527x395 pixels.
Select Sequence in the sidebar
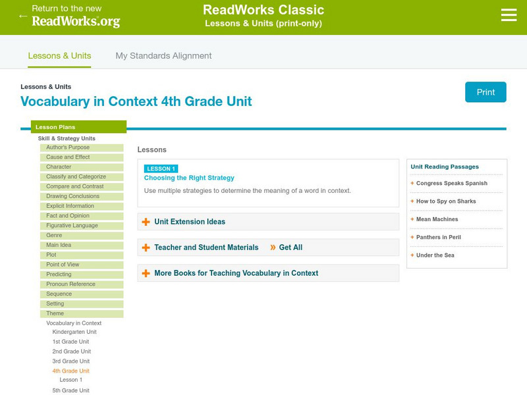coord(82,294)
